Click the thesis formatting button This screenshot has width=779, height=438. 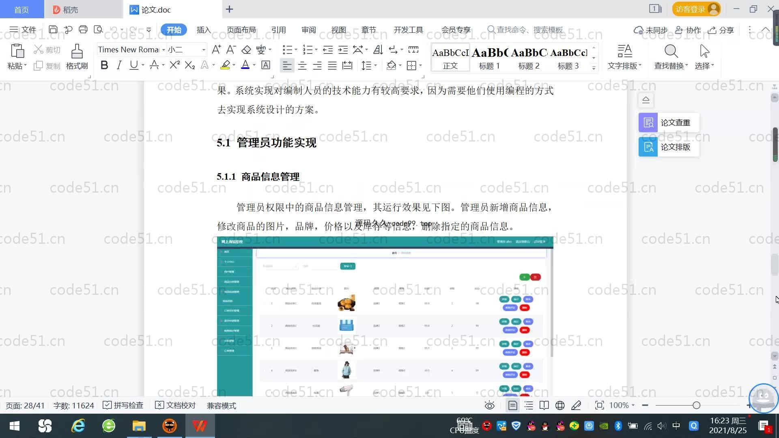pos(669,147)
